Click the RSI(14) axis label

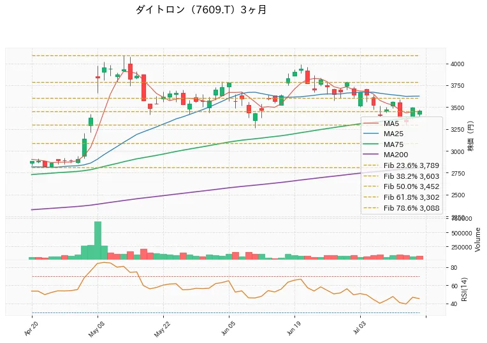[x=464, y=289]
